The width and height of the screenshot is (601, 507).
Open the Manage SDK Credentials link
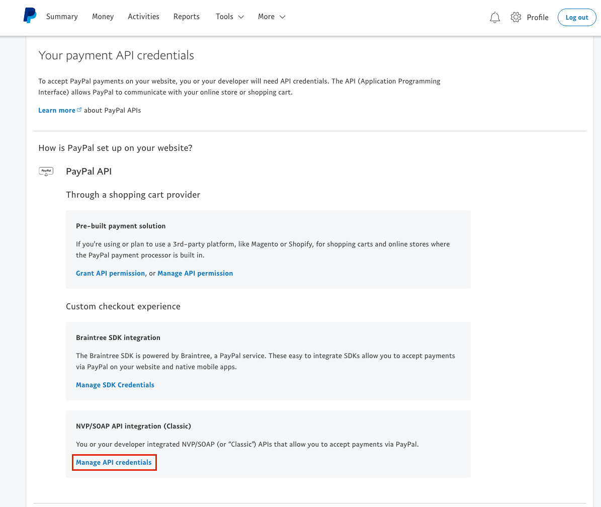click(x=115, y=385)
